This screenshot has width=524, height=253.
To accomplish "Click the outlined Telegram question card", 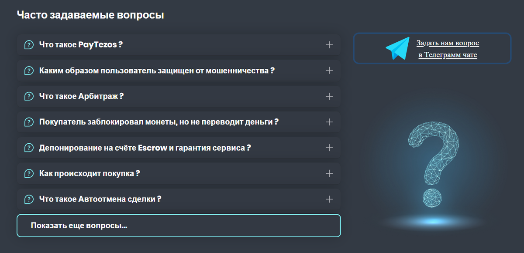I will [431, 48].
